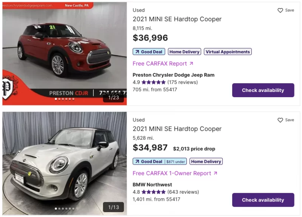Save the silver MINI listing with heart icon
The height and width of the screenshot is (217, 302).
(280, 120)
